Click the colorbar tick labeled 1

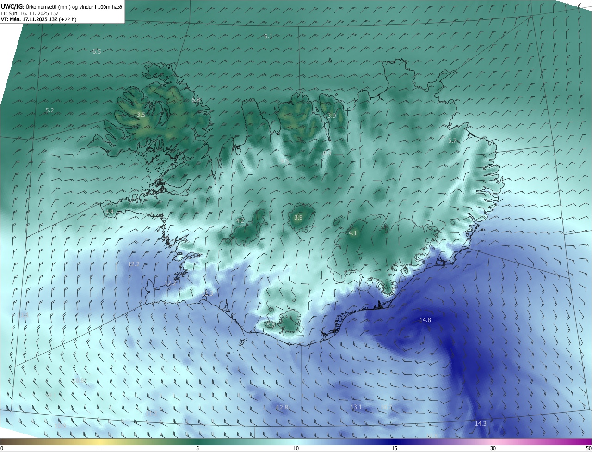point(99,448)
